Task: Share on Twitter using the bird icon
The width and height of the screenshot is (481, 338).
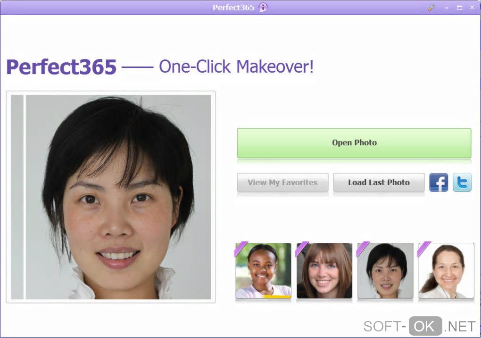Action: [462, 182]
